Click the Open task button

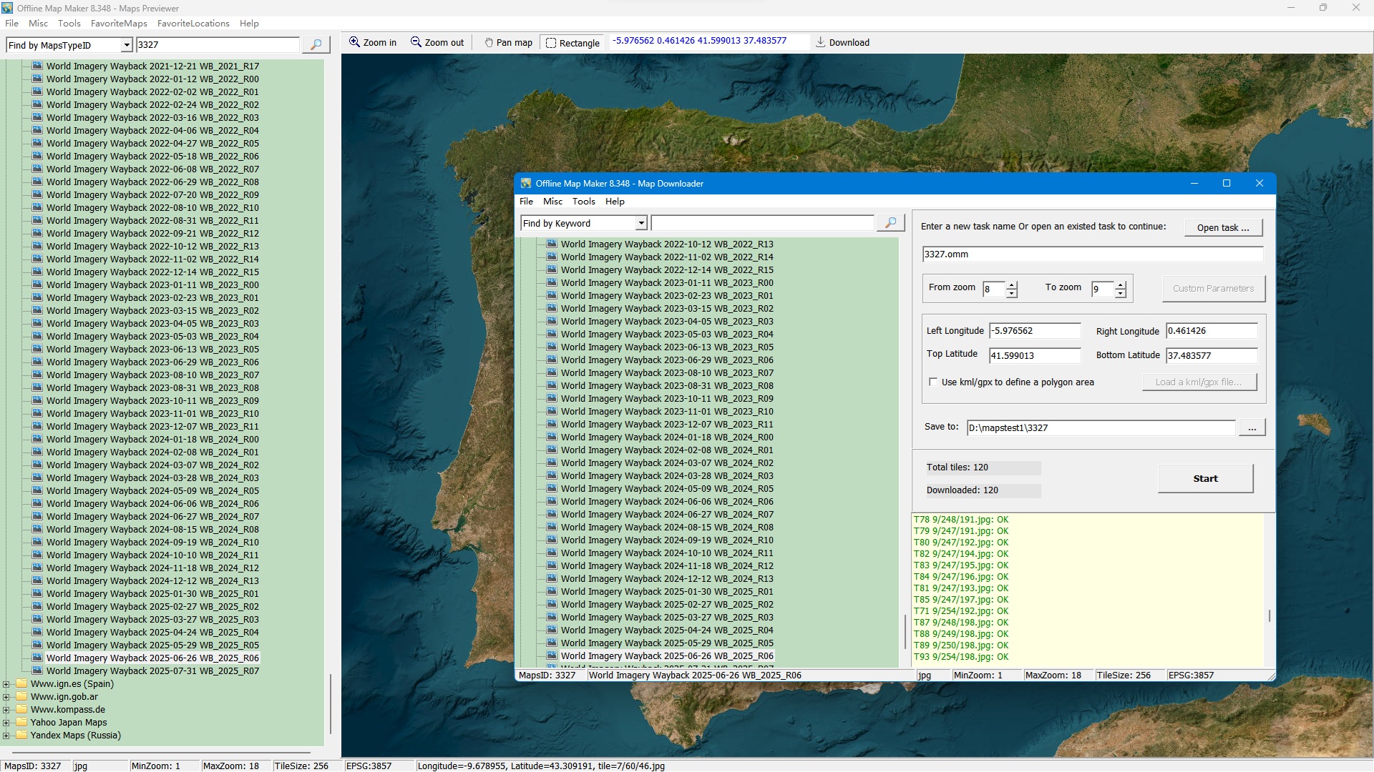point(1223,227)
